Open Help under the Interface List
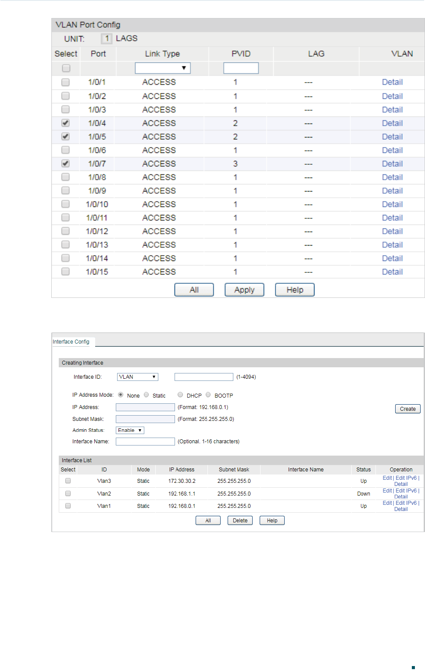This screenshot has height=670, width=425. coord(272,521)
